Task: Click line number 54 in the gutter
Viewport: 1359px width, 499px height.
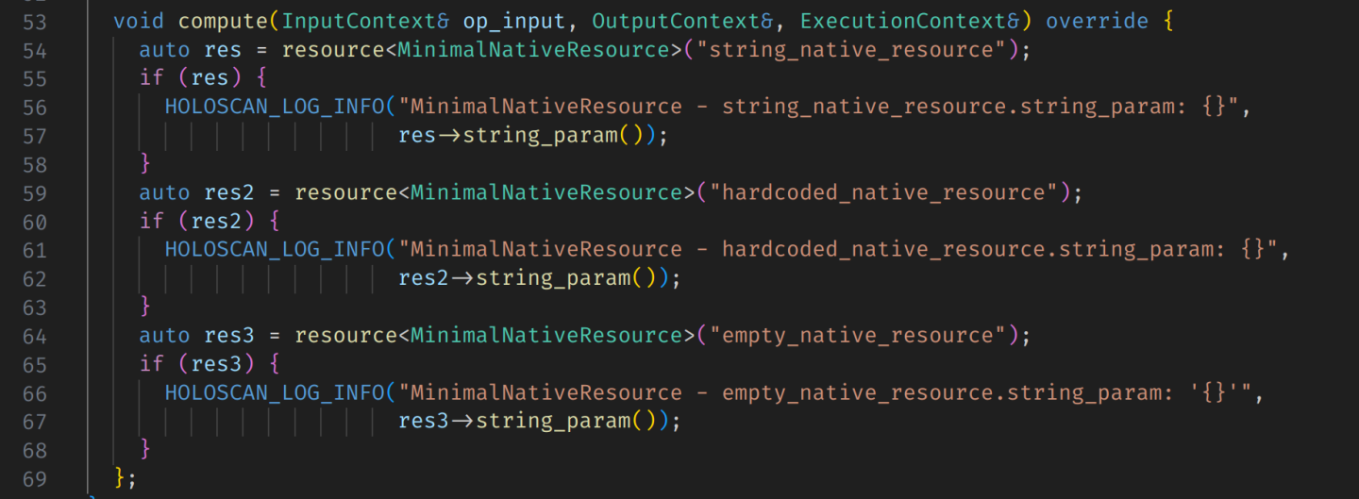Action: [x=34, y=49]
